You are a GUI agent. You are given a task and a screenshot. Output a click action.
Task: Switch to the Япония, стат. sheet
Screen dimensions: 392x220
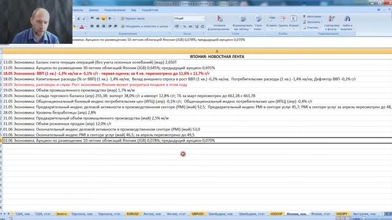(321, 214)
